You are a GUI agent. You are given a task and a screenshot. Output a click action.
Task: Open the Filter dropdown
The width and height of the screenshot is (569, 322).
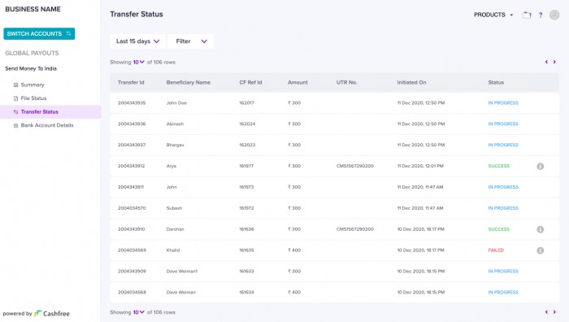[x=190, y=41]
